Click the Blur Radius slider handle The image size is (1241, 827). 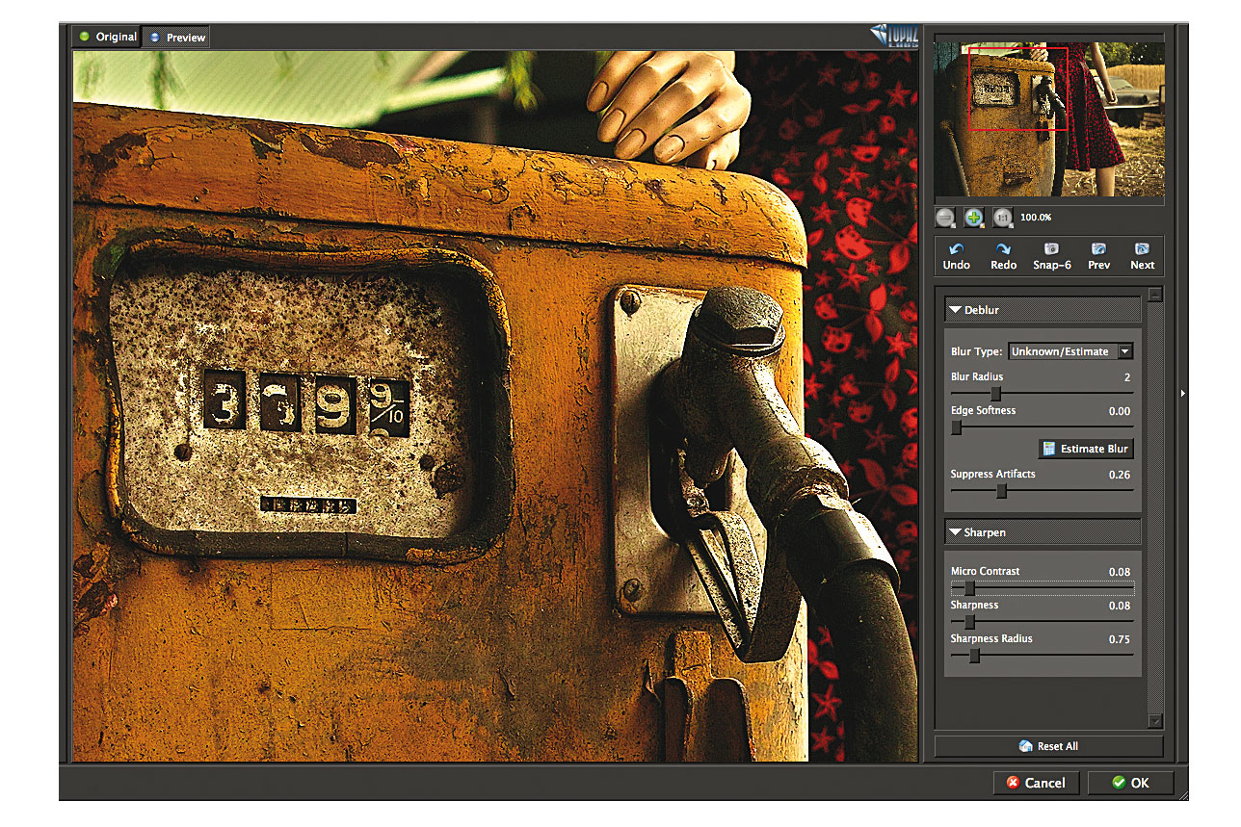coord(996,393)
